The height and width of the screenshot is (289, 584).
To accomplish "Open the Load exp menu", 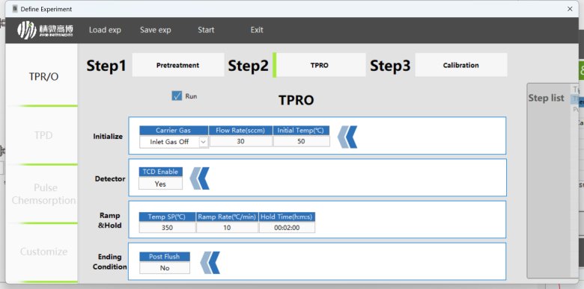I will point(105,30).
